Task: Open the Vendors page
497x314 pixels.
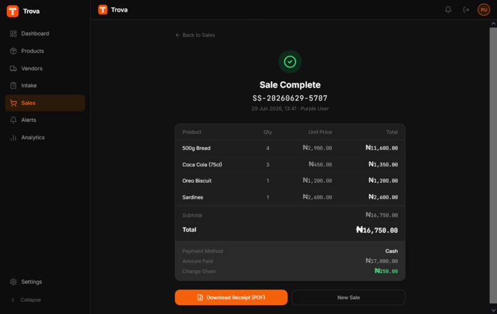Action: pos(45,68)
